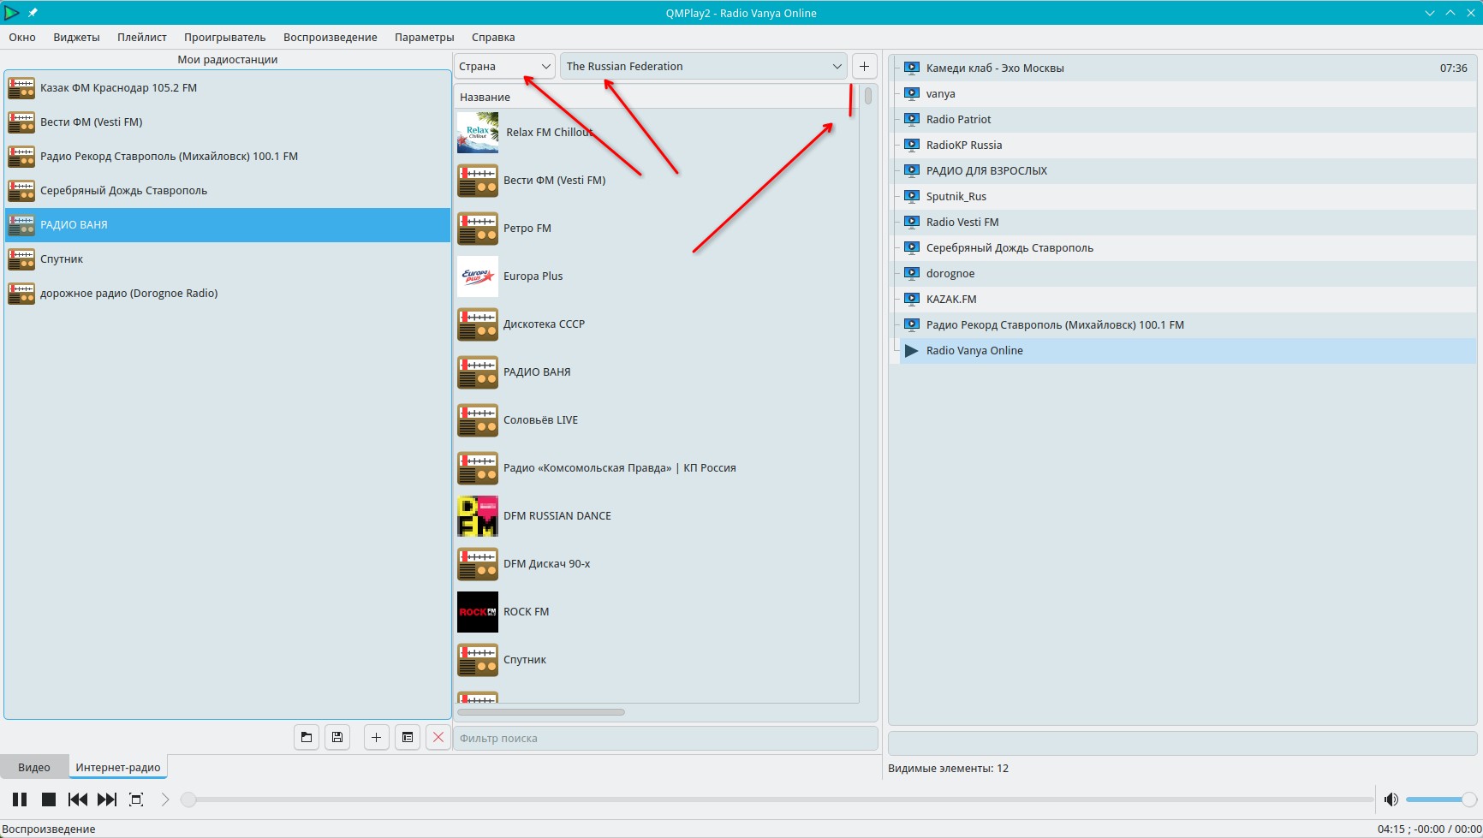Click the radio icon beside Соловьёв LIVE

478,420
